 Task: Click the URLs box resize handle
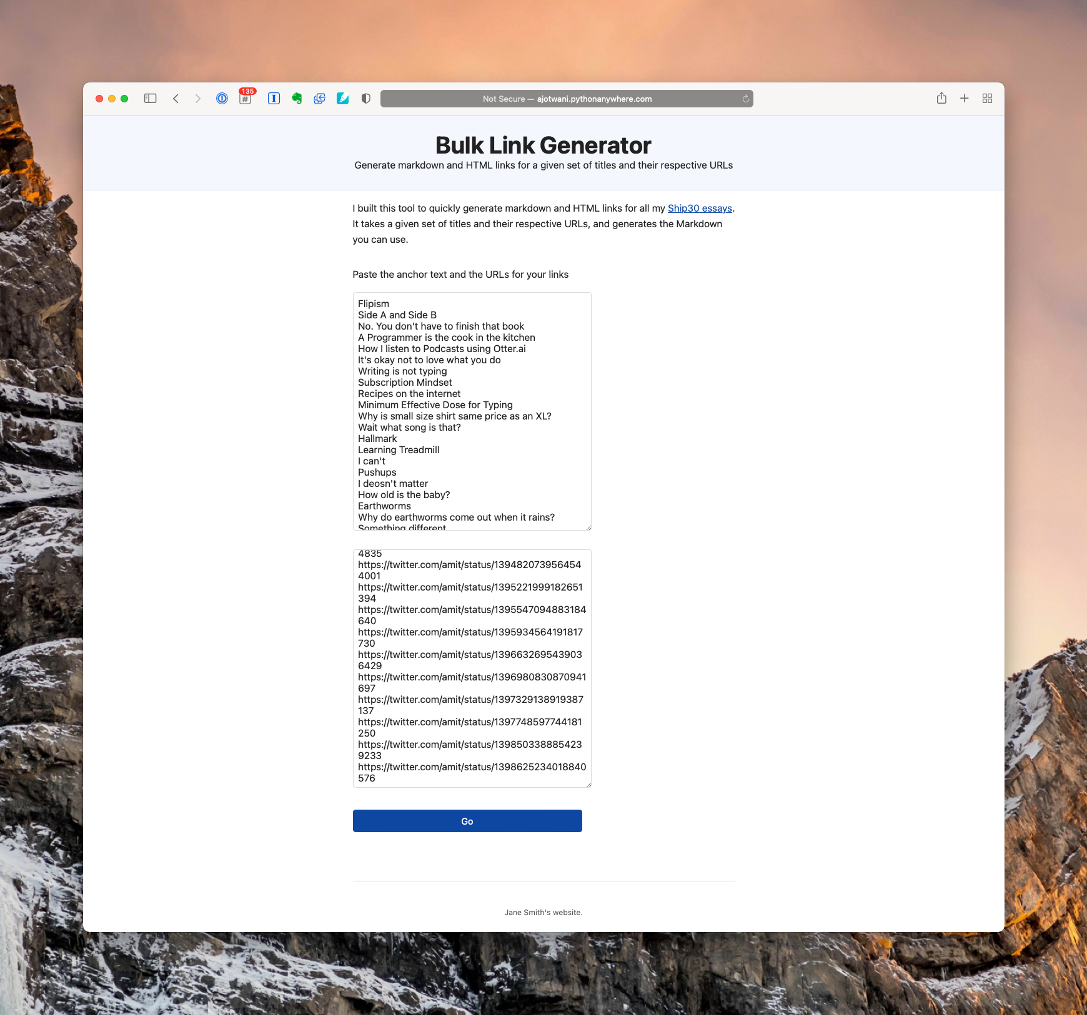click(588, 784)
